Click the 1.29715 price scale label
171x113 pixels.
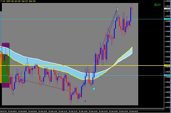click(167, 107)
